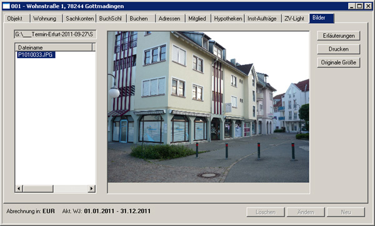The image size is (375, 226).
Task: Switch to the ZV-Light tab
Action: (295, 19)
